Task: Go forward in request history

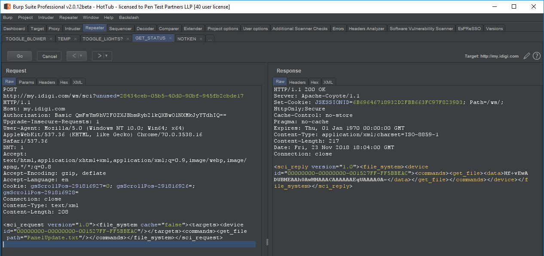Action: tap(99, 56)
